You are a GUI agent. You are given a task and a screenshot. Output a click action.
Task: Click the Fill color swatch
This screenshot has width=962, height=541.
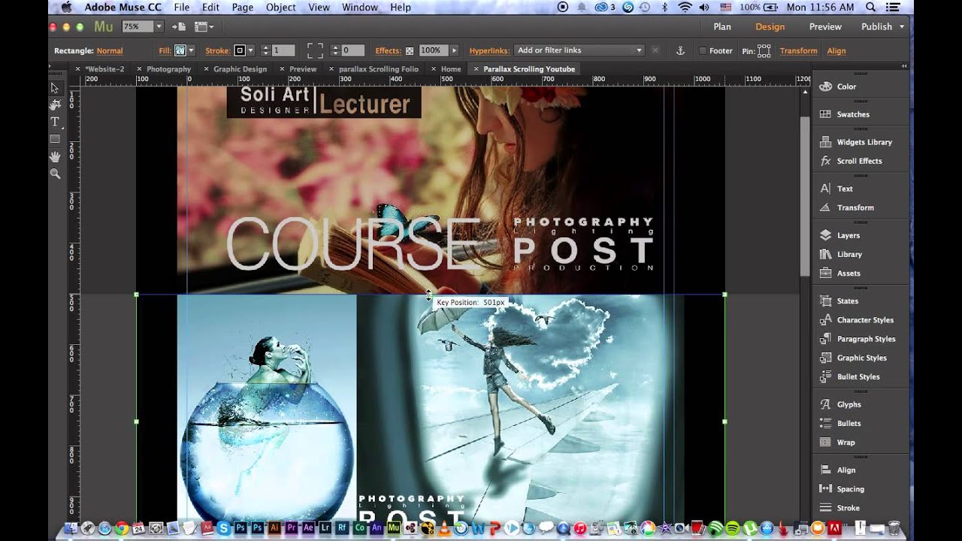[x=180, y=50]
